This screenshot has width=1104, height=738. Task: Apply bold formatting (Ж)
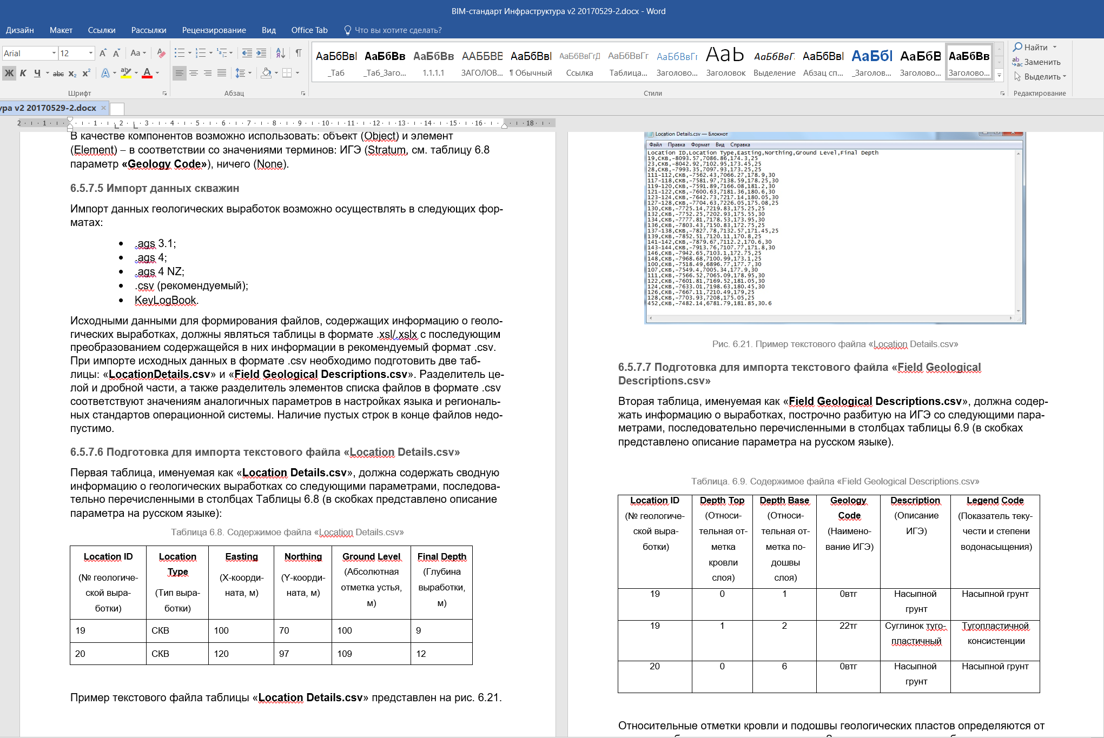9,73
